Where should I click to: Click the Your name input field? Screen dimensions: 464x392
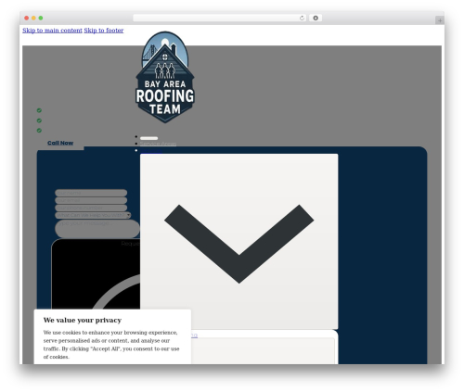[91, 193]
